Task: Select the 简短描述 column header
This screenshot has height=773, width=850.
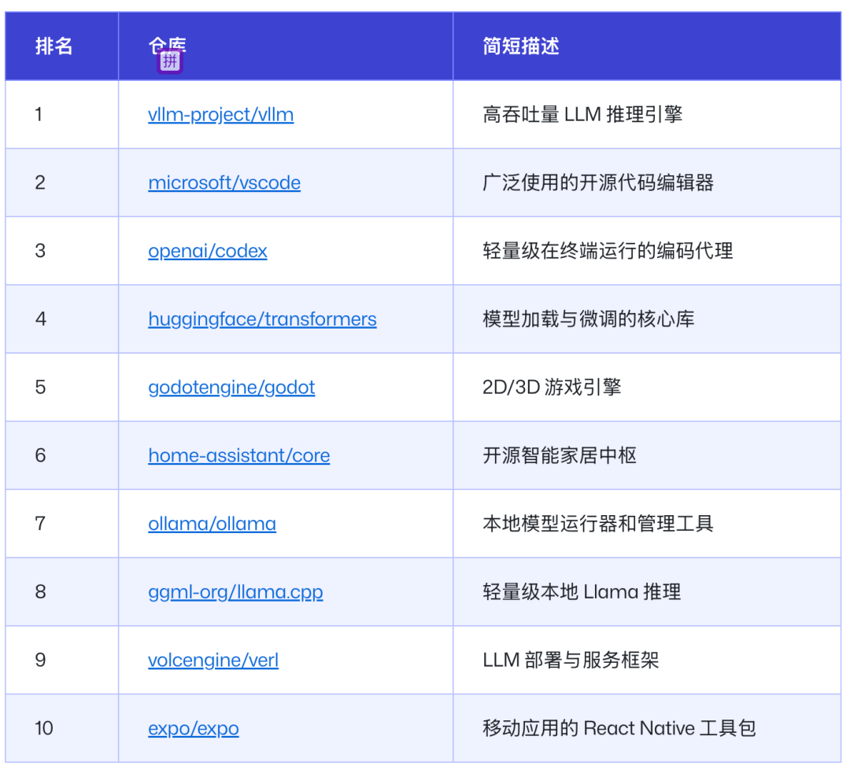Action: (520, 46)
